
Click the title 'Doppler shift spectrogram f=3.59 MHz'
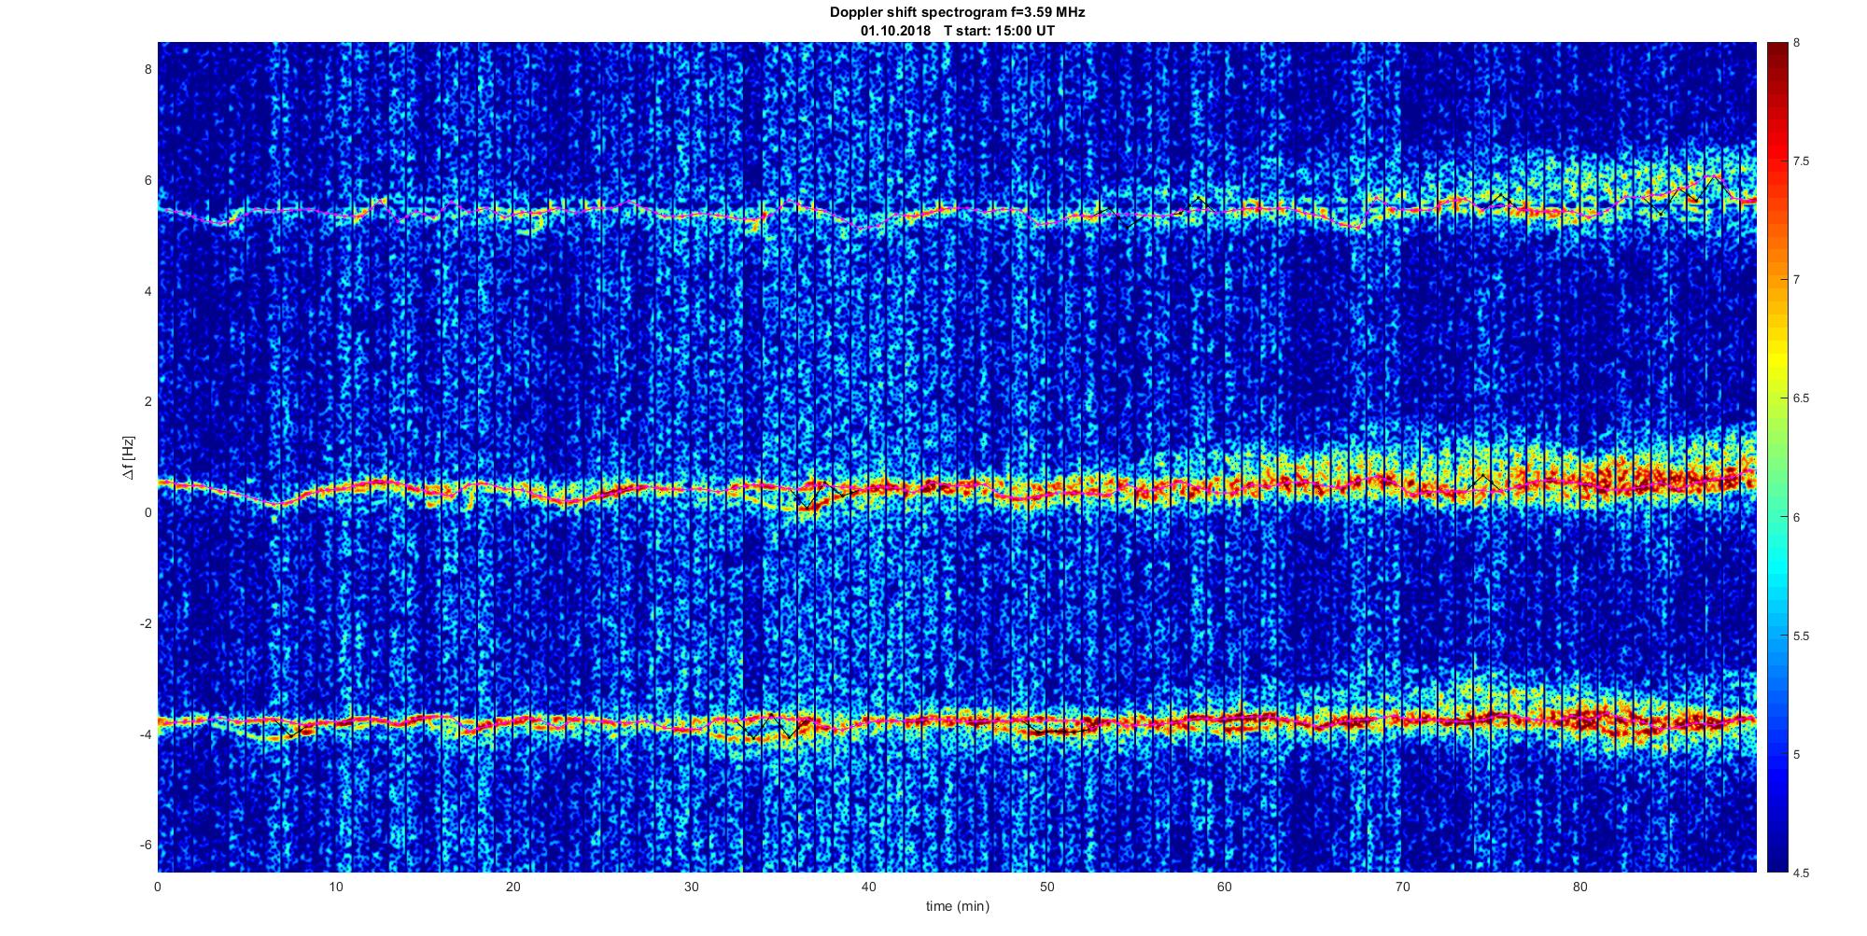957,13
